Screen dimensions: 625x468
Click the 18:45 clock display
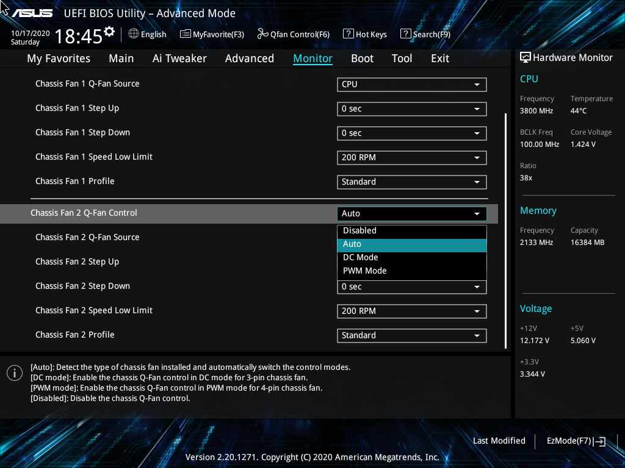tap(79, 37)
